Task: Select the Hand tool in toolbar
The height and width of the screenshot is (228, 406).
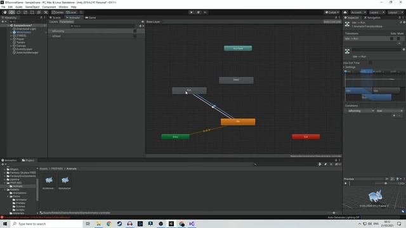Action: coord(5,13)
